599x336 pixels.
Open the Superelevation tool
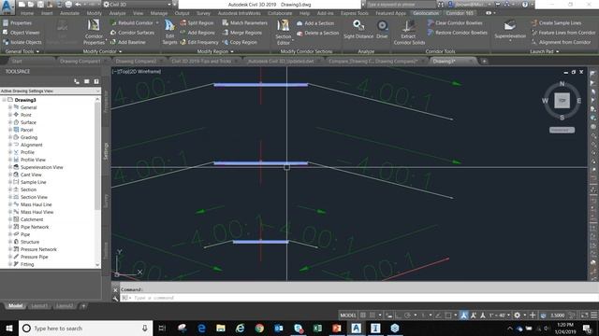click(x=510, y=31)
